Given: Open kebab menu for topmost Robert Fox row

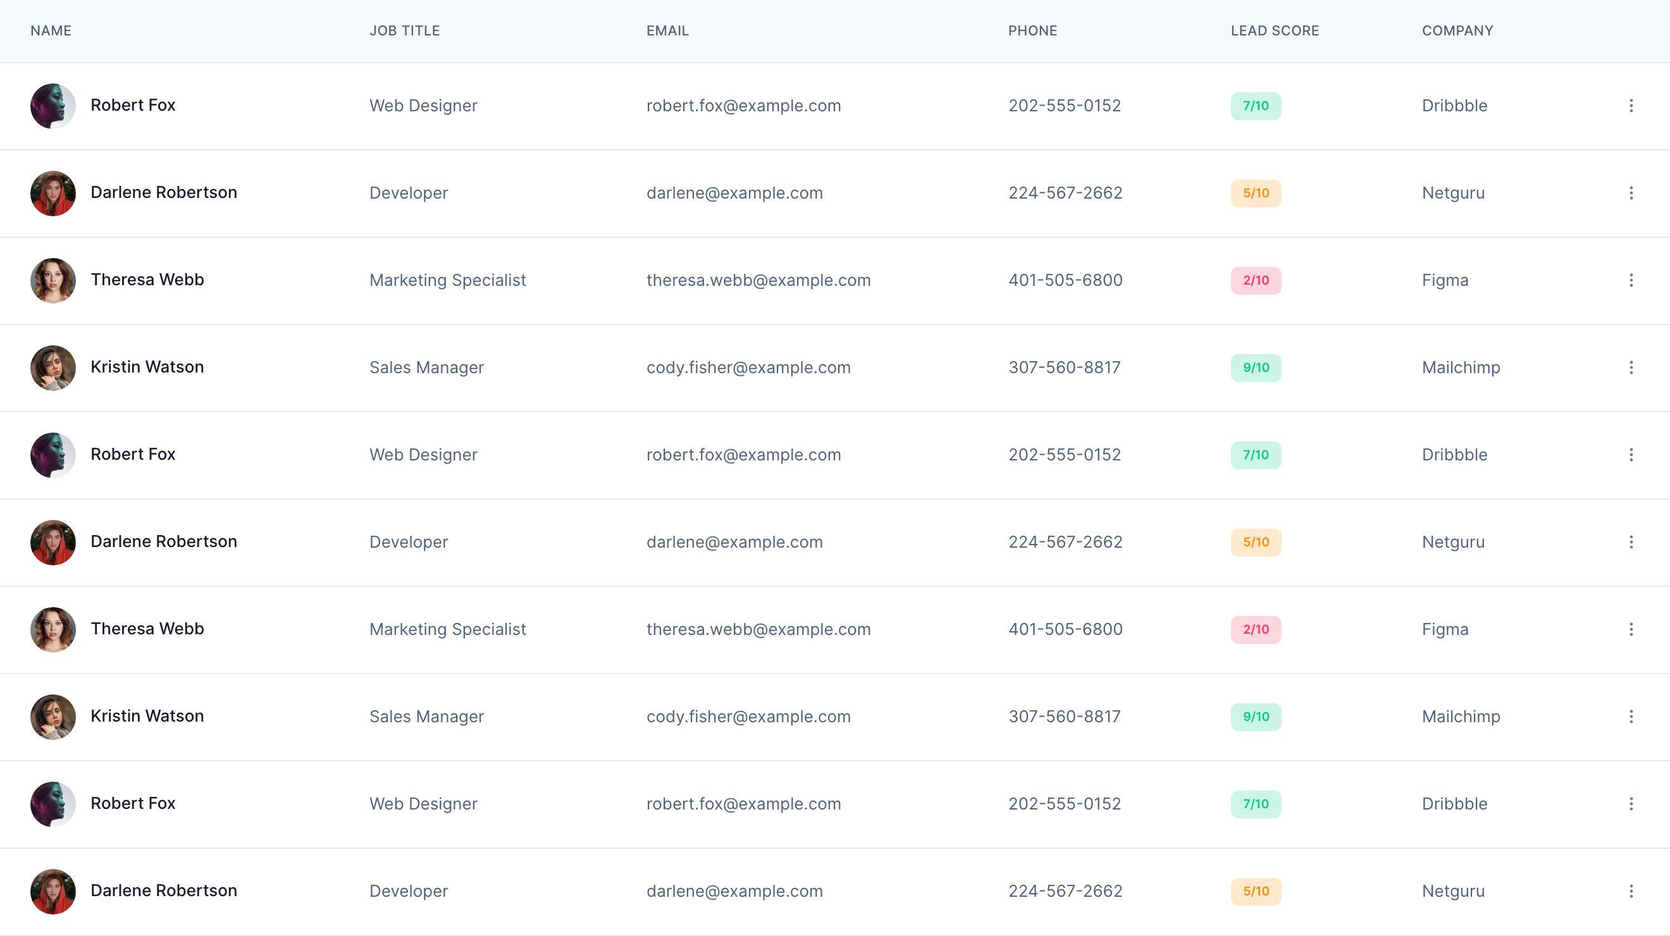Looking at the screenshot, I should (1631, 106).
